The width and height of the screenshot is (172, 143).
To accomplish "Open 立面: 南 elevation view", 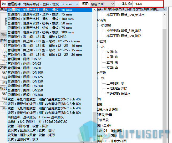I will coord(112,62).
